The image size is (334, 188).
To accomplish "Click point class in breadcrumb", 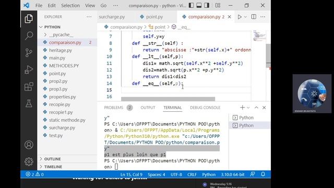I will pyautogui.click(x=160, y=27).
